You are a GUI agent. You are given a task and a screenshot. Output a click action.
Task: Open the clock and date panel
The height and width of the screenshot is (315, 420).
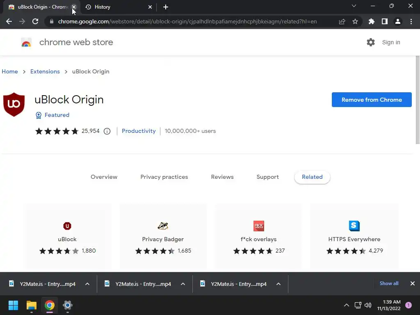(389, 305)
